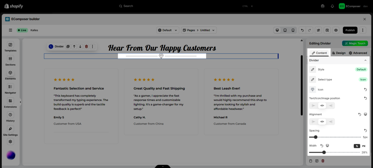Move the Divider element up
Screen dimensions: 373x168
[x=74, y=46]
